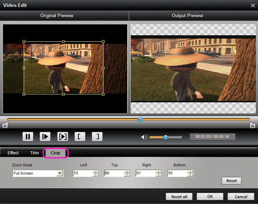Set trim start with left bracket button

click(x=80, y=137)
